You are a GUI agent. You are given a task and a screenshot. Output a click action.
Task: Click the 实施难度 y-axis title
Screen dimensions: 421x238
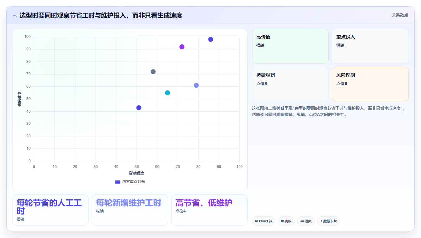point(19,99)
